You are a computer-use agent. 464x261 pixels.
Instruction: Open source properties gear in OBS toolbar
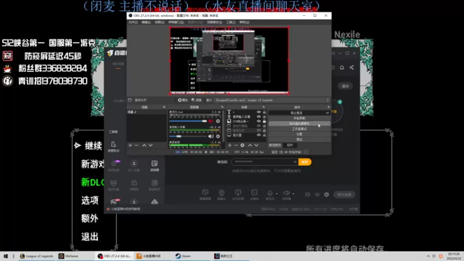182,100
